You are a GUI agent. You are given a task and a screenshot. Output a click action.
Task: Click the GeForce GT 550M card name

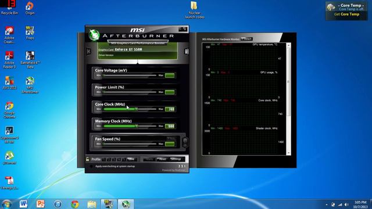[x=128, y=49]
